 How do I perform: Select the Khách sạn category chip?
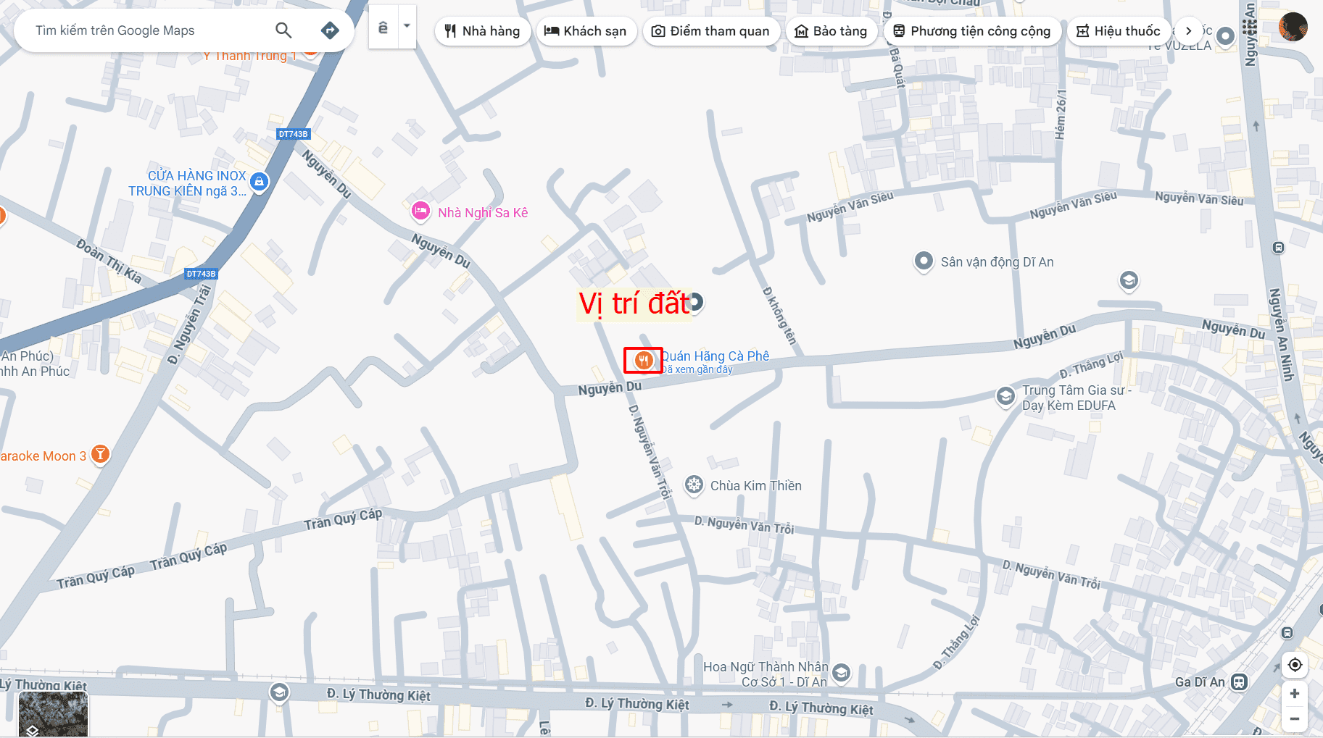(586, 31)
